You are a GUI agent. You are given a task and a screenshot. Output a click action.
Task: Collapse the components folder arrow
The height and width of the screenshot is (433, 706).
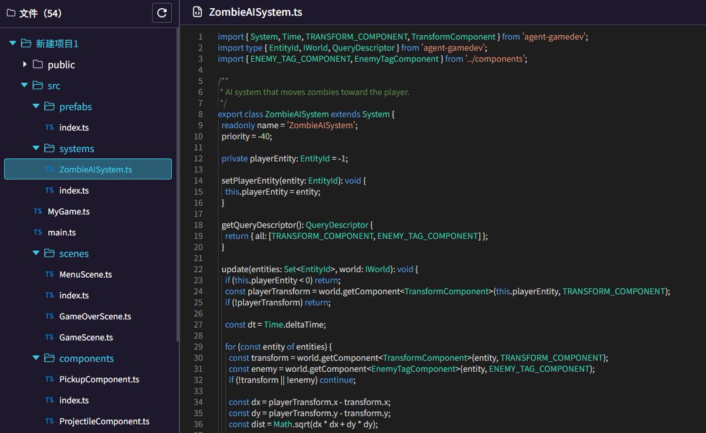tap(36, 358)
